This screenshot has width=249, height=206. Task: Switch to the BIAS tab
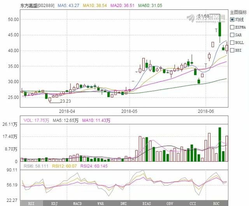147,203
